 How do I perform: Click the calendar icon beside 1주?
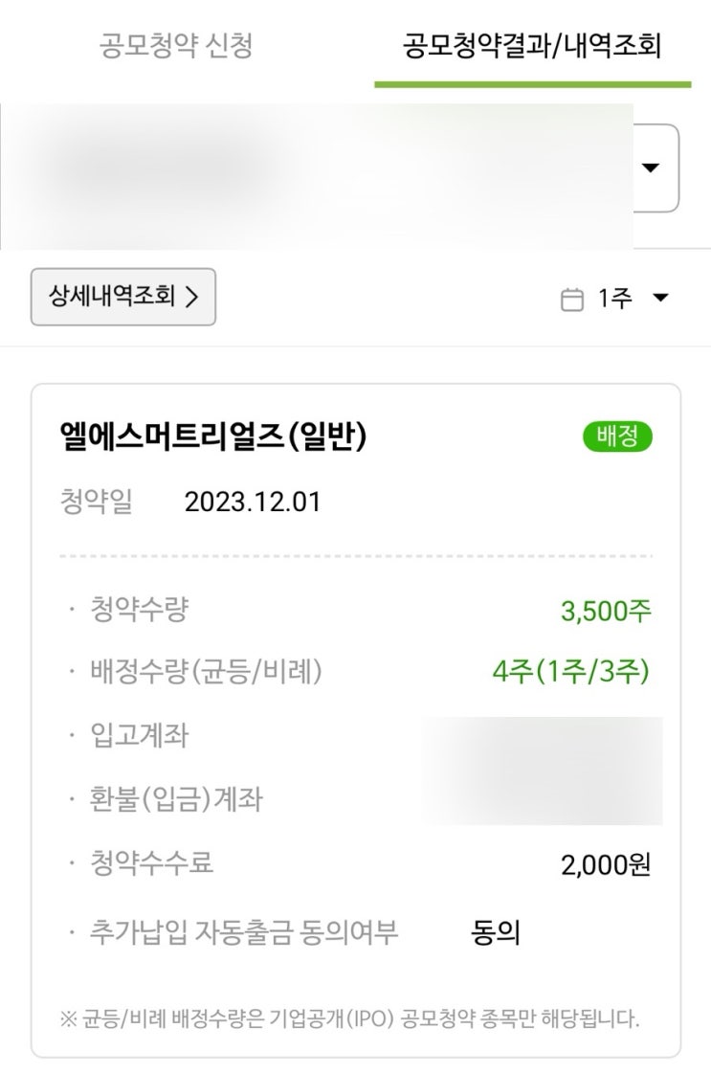[571, 300]
